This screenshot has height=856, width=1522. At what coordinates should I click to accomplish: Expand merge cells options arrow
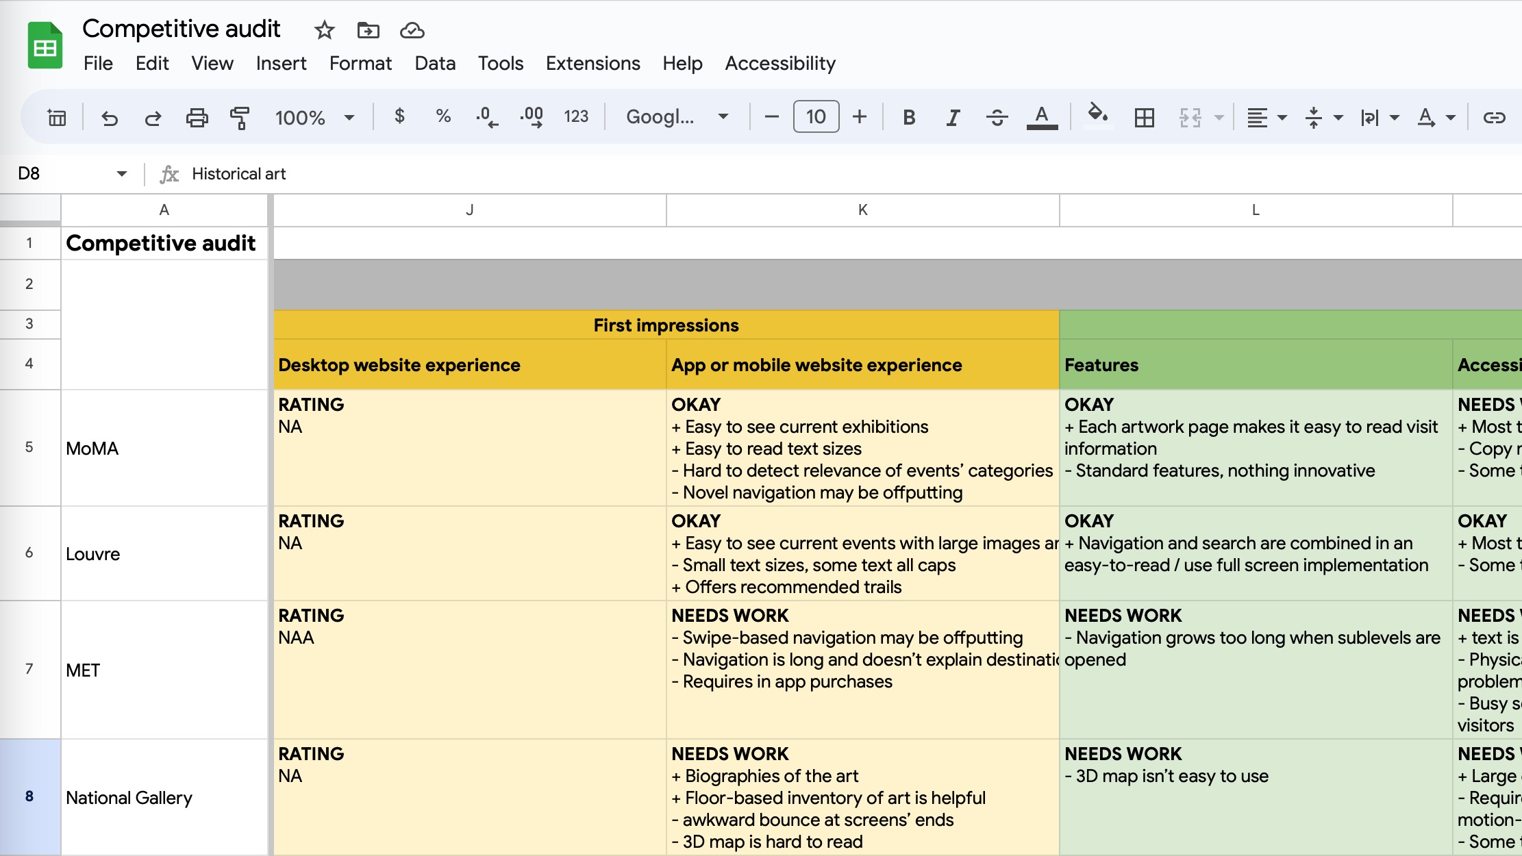1219,118
